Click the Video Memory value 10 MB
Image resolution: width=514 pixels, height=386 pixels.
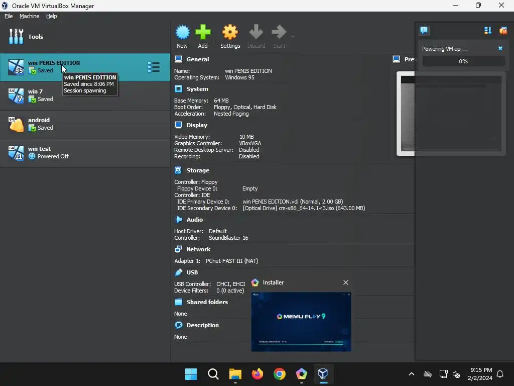tap(246, 137)
